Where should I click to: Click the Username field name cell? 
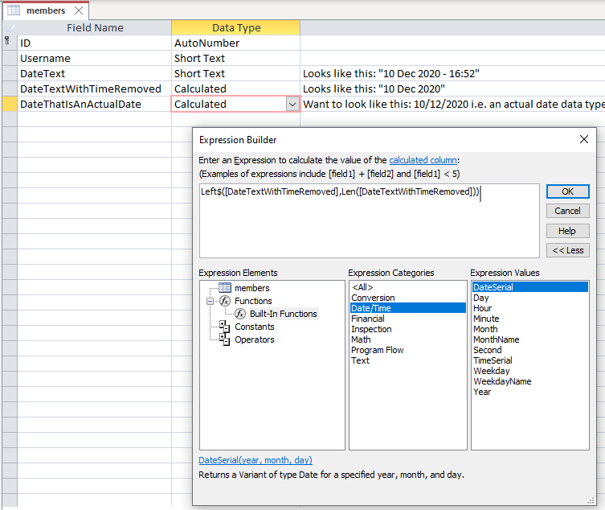tap(95, 59)
